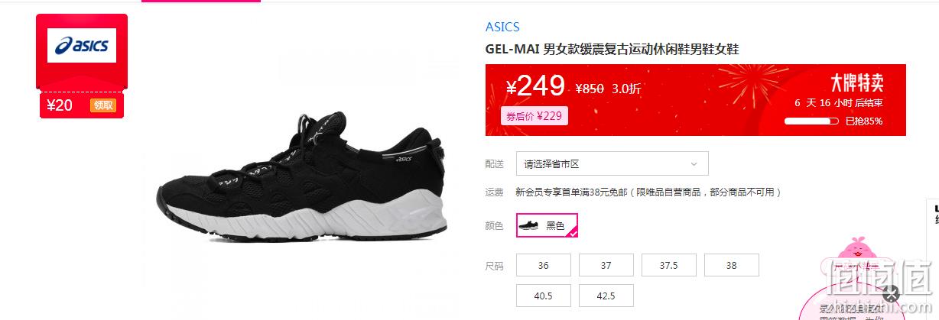Close the pink mascot popup
Screen dimensions: 939x320
click(891, 294)
